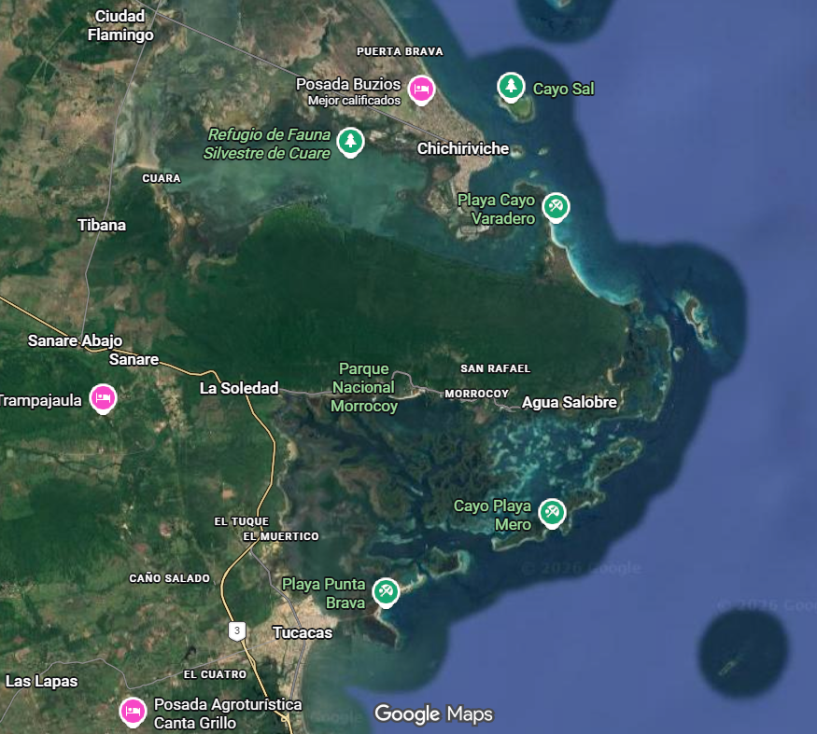This screenshot has height=734, width=817.
Task: Click the Puerta Brava neighborhood label
Action: click(400, 51)
